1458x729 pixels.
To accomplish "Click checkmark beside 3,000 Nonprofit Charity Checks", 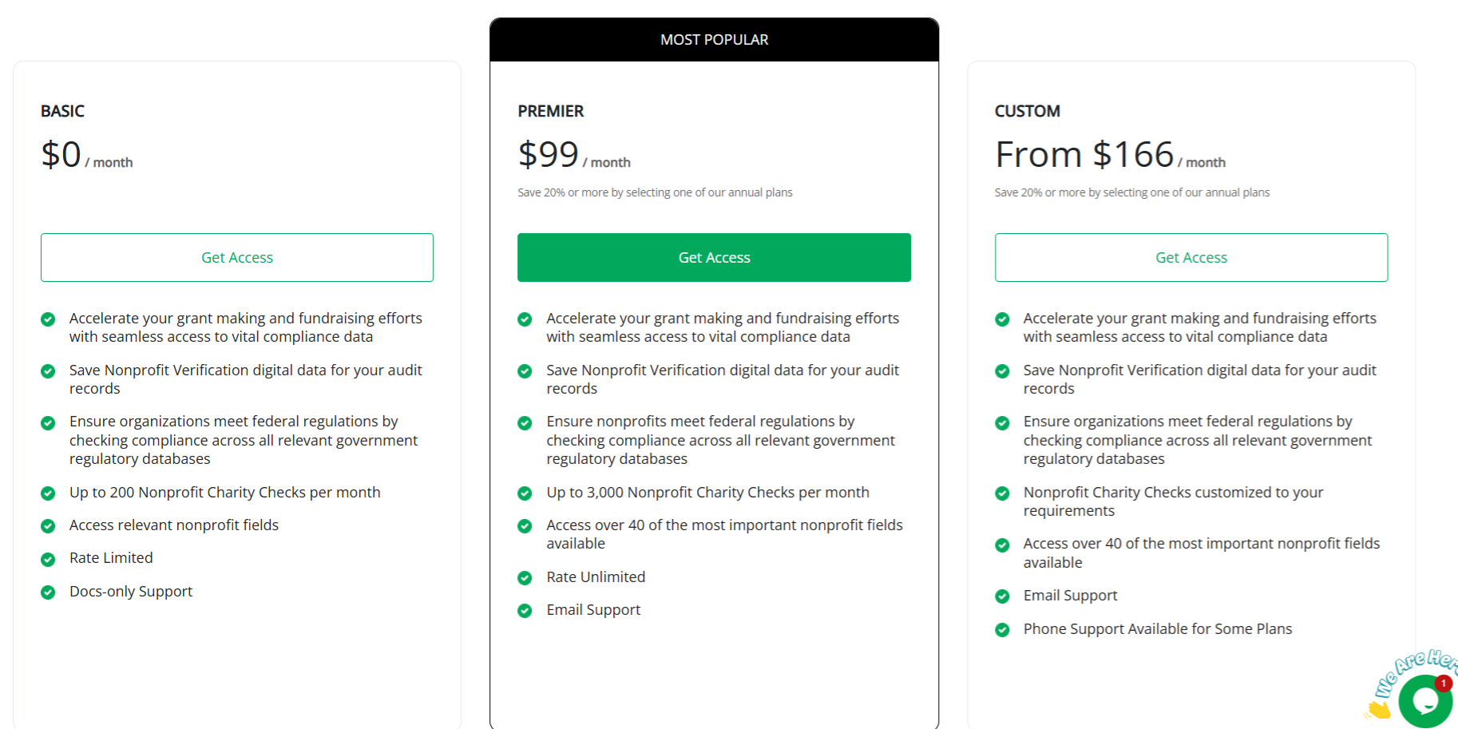I will tap(525, 493).
